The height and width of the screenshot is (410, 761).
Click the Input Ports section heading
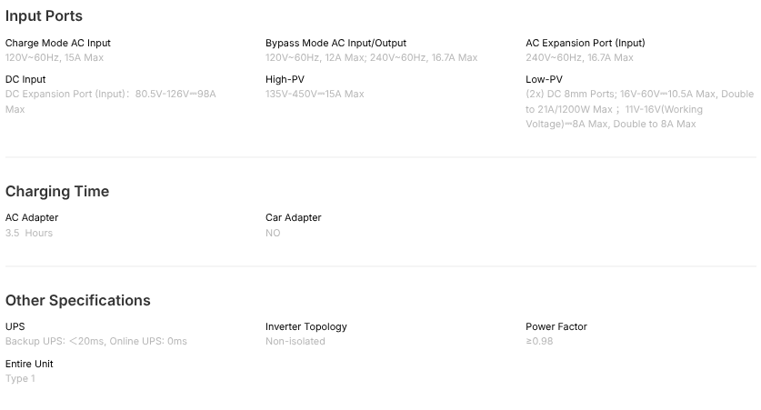click(44, 15)
